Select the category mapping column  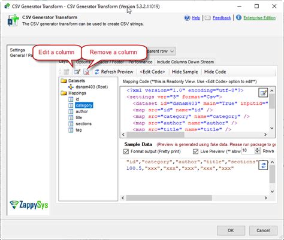click(x=84, y=105)
